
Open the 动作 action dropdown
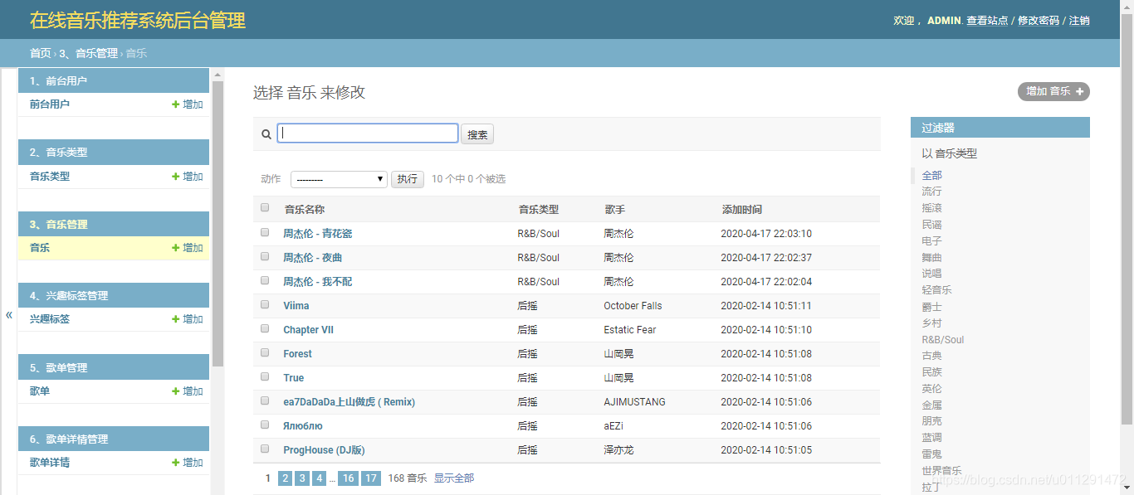pos(339,179)
